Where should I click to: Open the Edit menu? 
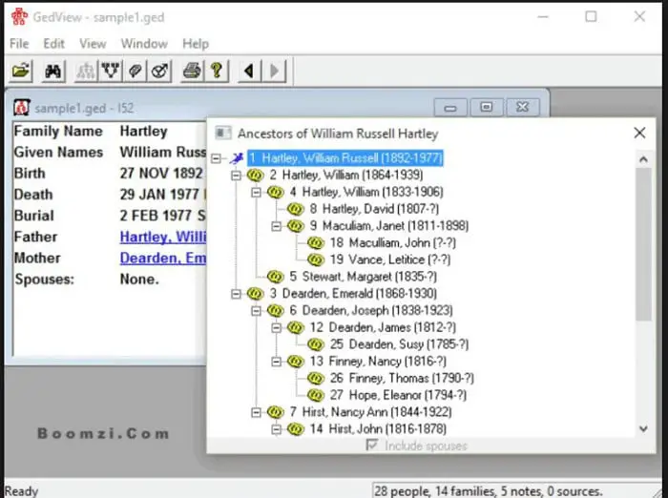(x=53, y=44)
